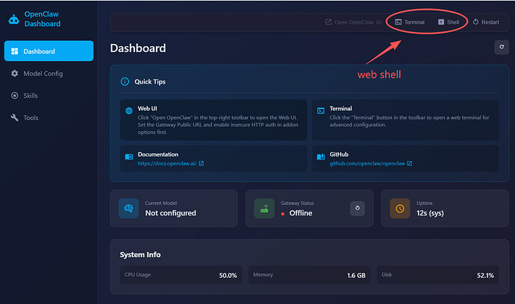Click the "Current Model" label
The width and height of the screenshot is (515, 304).
(161, 203)
